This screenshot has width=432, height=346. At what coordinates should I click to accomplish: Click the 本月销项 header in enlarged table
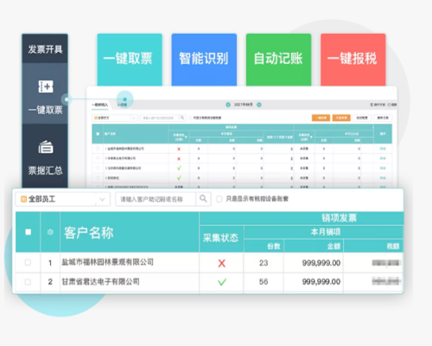click(326, 232)
